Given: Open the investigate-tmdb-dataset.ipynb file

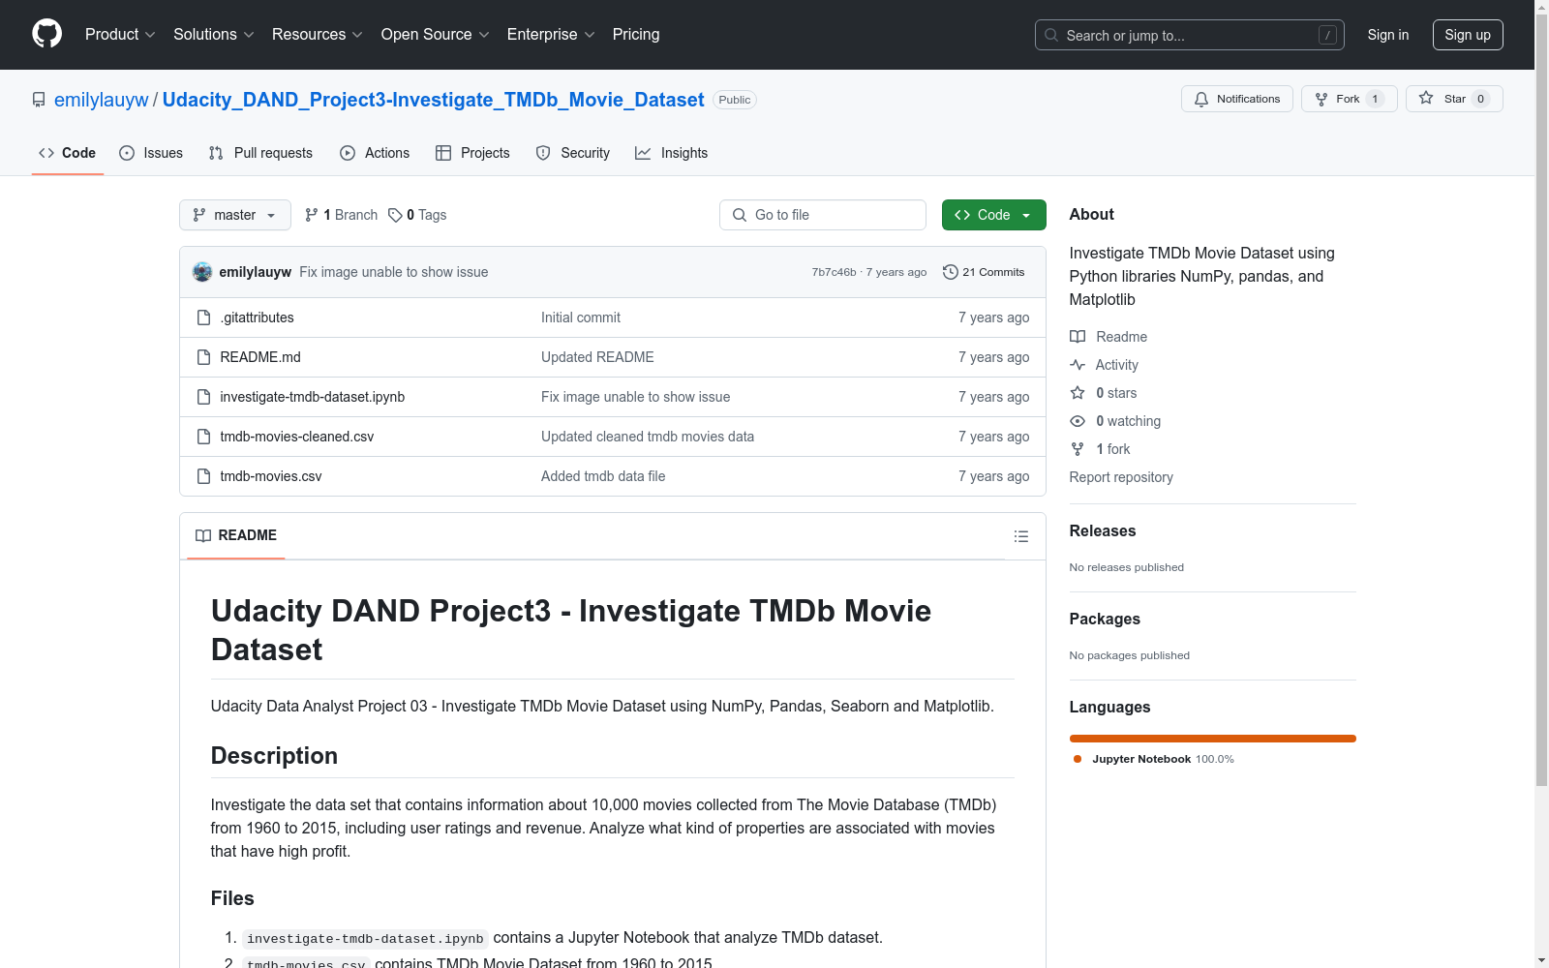Looking at the screenshot, I should coord(313,397).
